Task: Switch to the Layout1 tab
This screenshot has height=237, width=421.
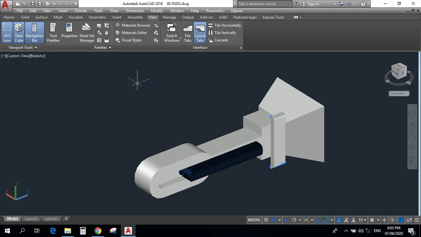Action: (31, 219)
